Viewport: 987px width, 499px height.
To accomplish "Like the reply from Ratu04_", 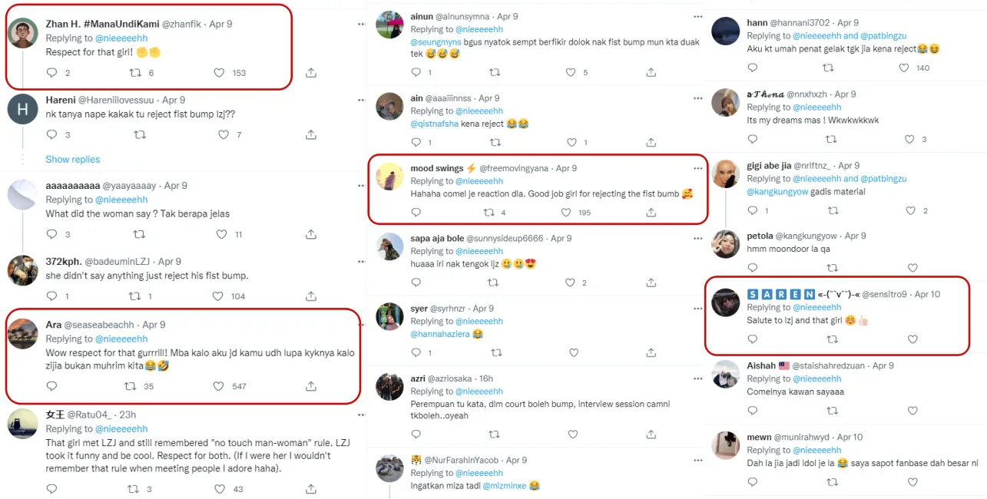I will point(219,489).
